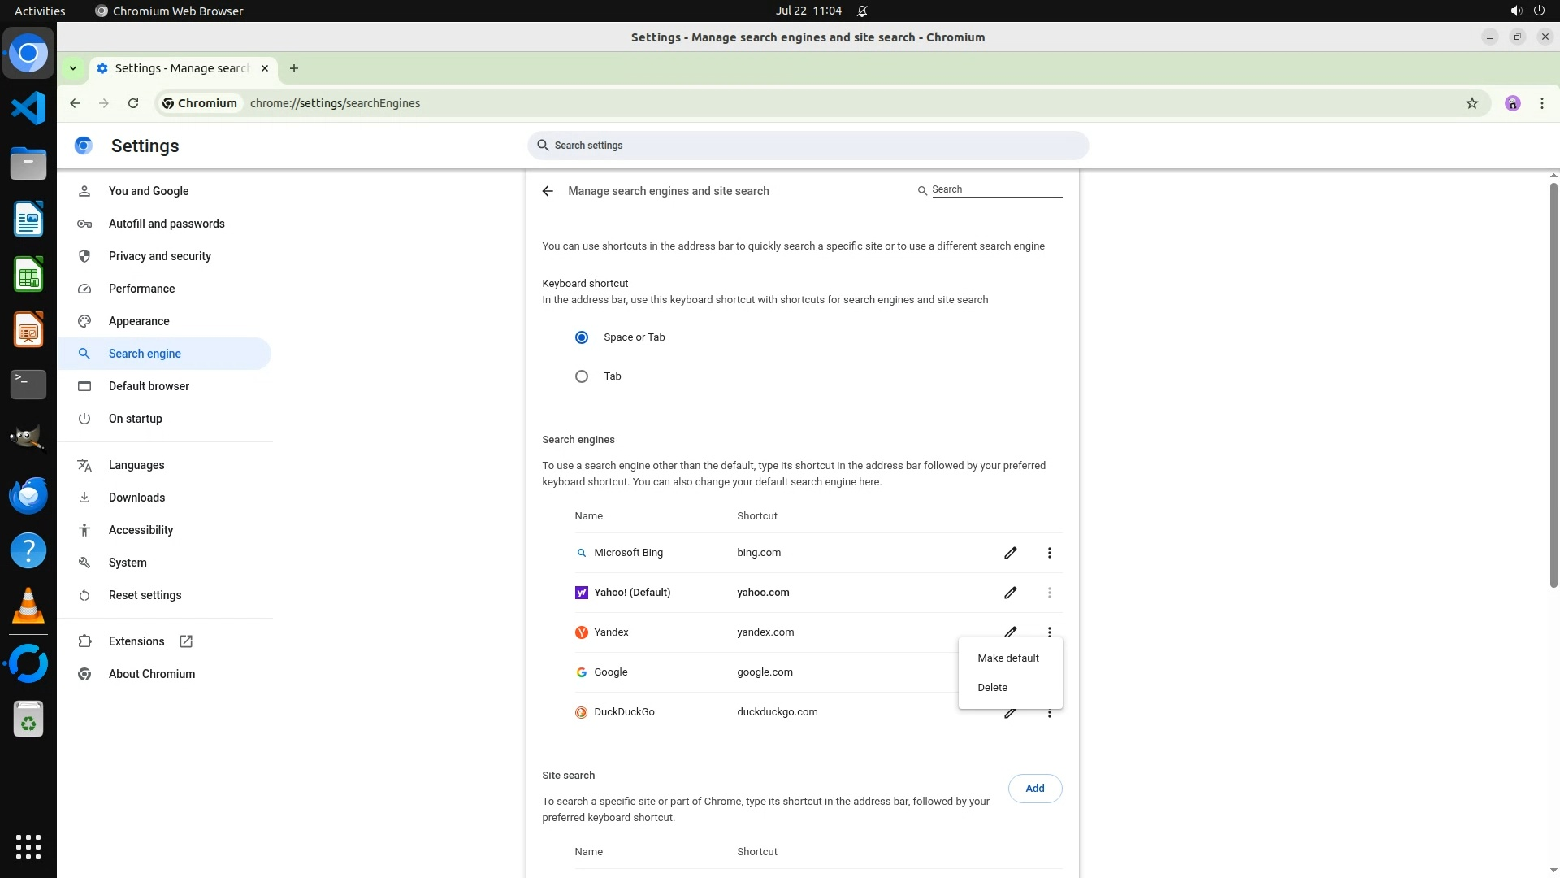Bookmark this page with the star icon
Image resolution: width=1560 pixels, height=878 pixels.
click(1471, 103)
